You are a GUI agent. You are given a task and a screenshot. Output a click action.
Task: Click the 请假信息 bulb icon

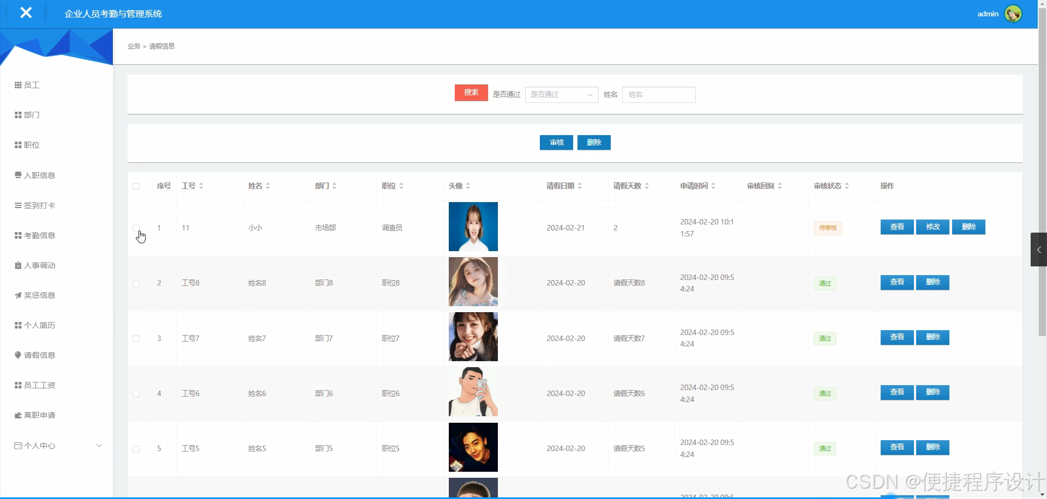(18, 355)
